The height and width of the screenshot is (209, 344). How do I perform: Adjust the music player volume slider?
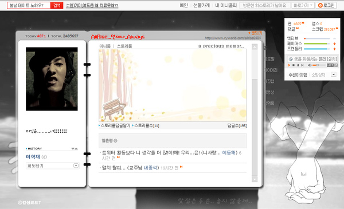coord(319,65)
